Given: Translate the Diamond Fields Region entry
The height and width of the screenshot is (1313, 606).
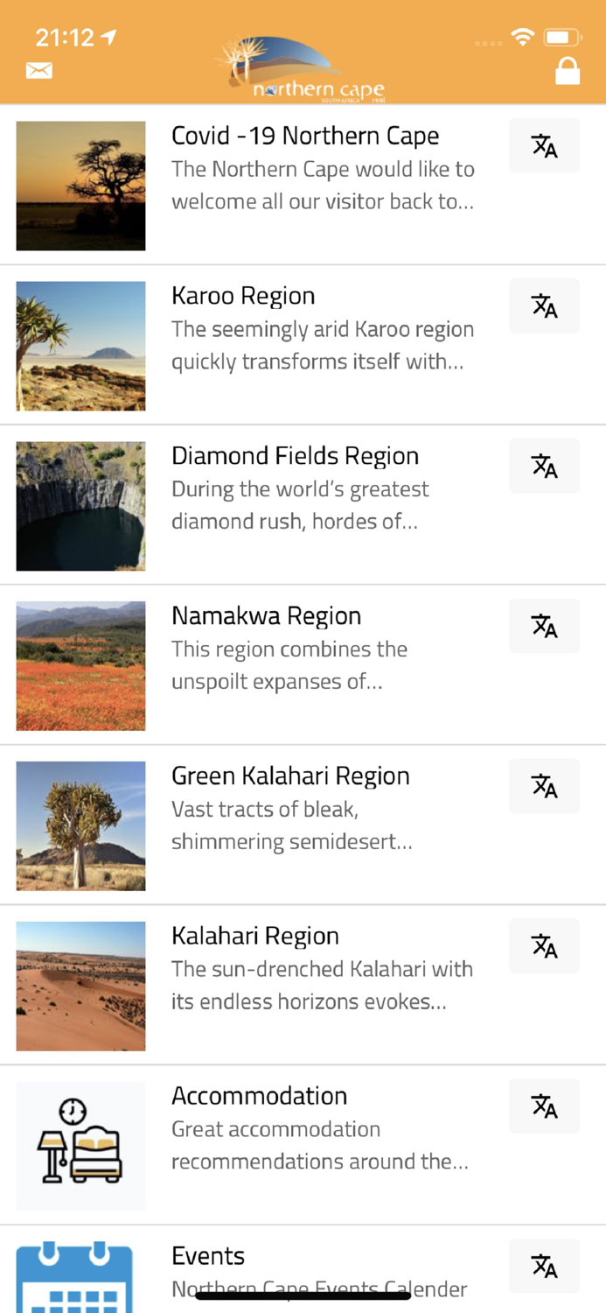Looking at the screenshot, I should tap(543, 466).
